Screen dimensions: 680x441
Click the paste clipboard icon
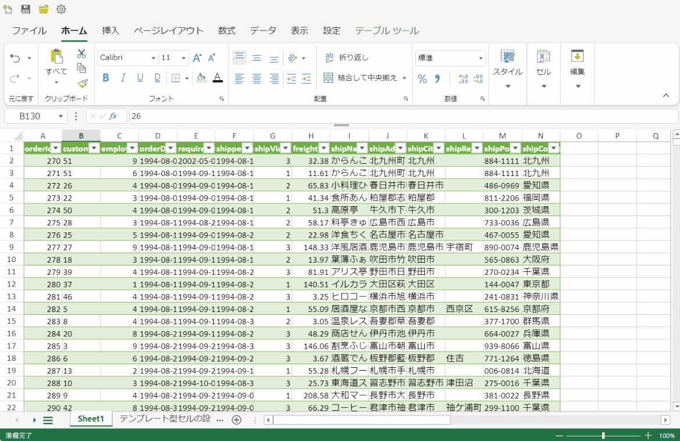[x=56, y=56]
